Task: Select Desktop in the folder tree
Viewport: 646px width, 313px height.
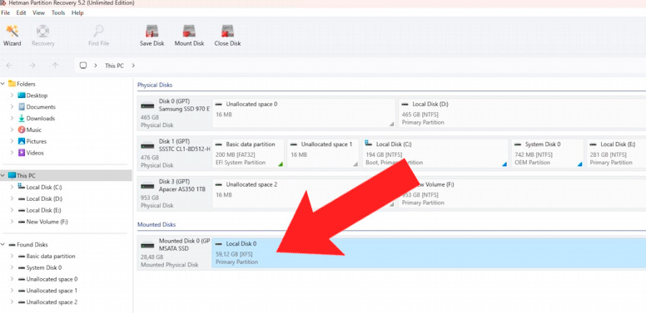Action: point(37,95)
